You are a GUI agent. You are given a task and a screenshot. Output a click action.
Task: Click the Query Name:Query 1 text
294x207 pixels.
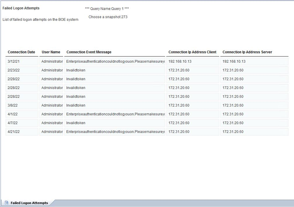pos(108,9)
